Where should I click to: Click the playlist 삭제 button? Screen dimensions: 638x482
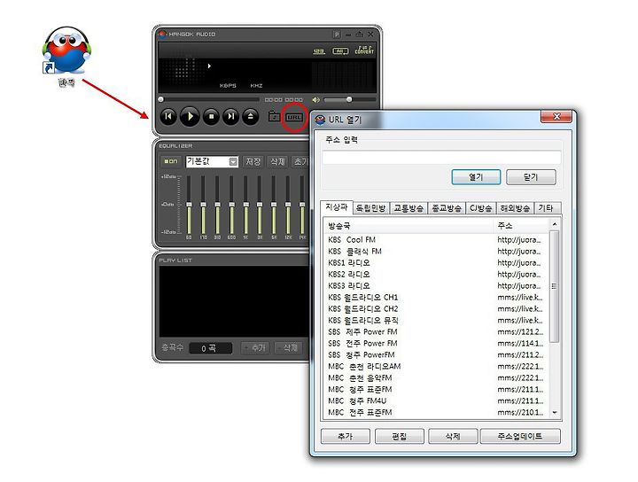290,348
